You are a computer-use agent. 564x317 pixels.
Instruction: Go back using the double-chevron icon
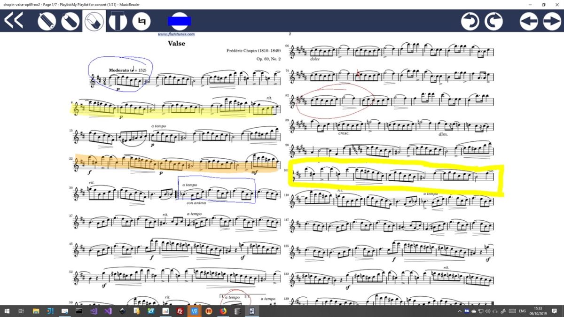(x=14, y=21)
